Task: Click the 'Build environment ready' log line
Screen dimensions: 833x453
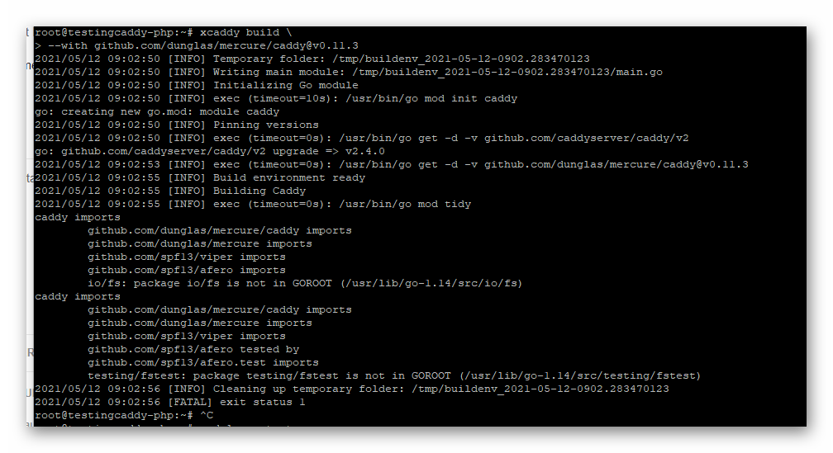Action: pyautogui.click(x=288, y=177)
